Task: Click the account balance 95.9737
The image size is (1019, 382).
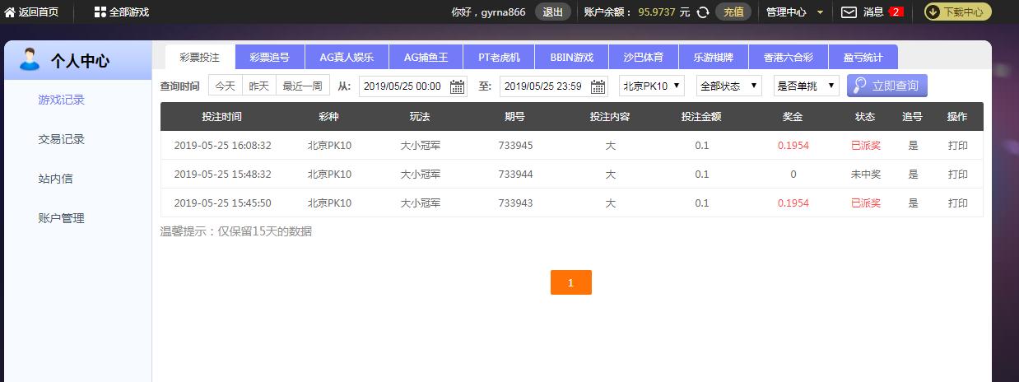Action: 656,12
